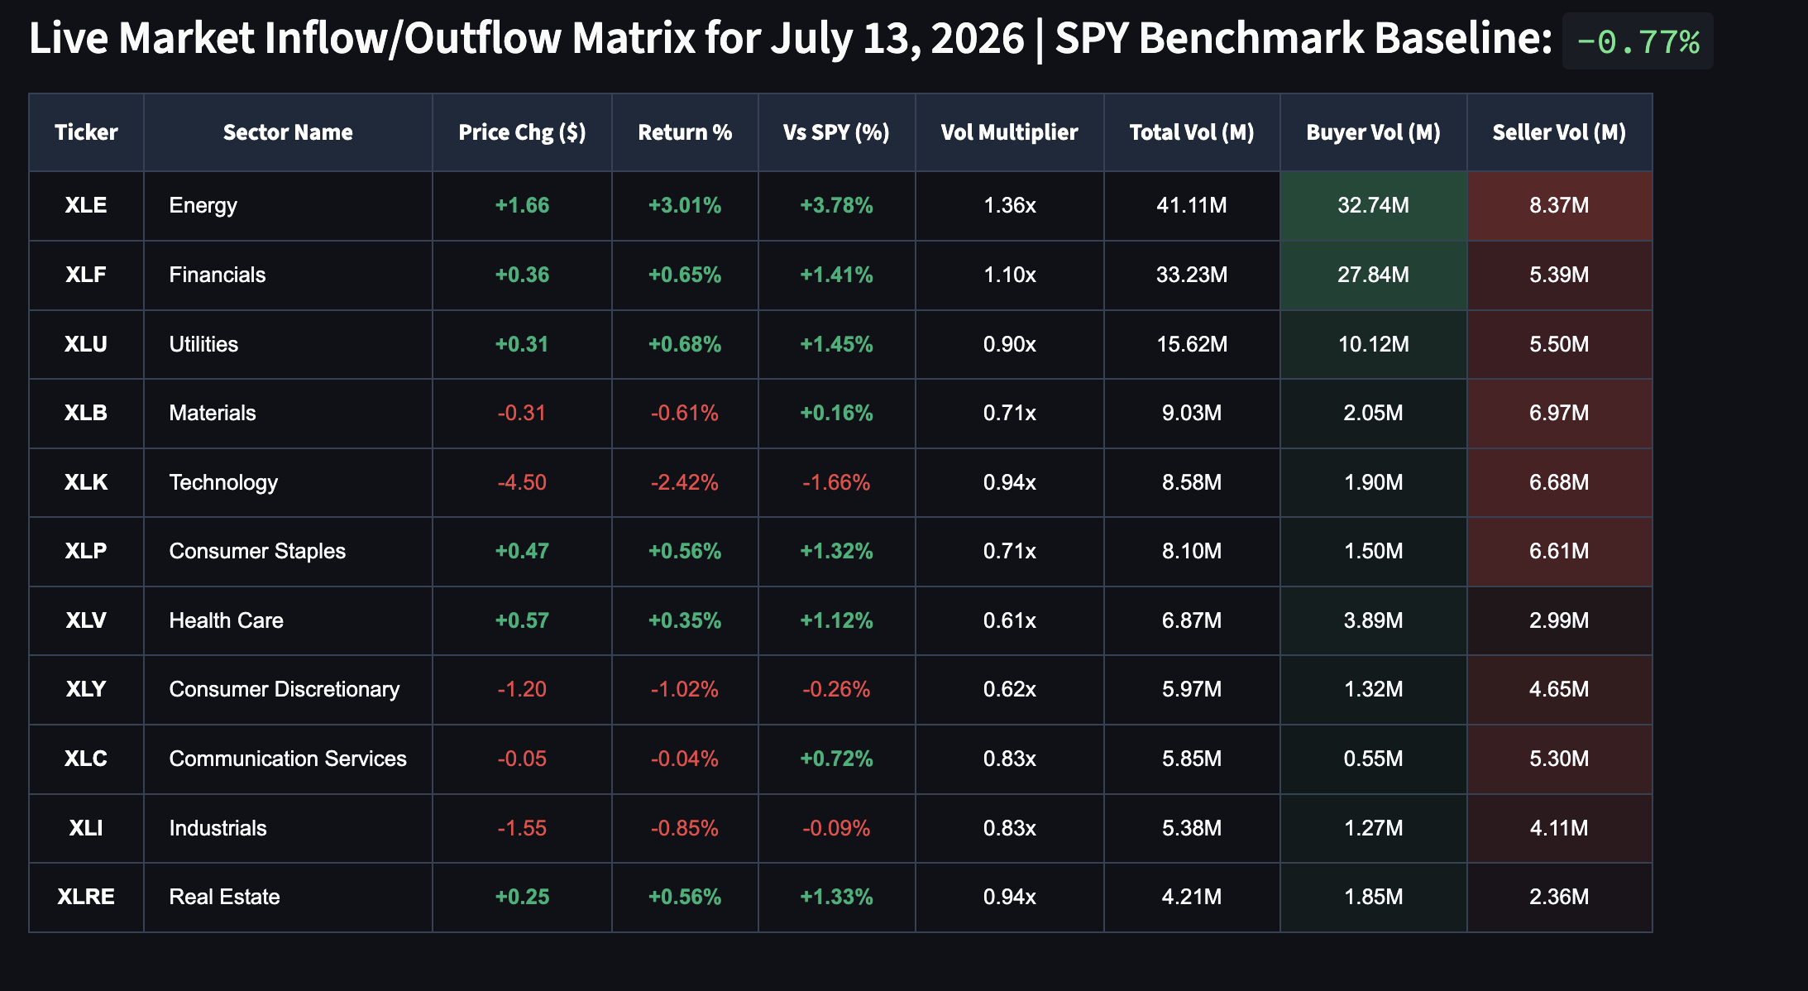This screenshot has height=991, width=1808.
Task: Select Technology's Vs SPY value -1.66%
Action: (836, 482)
